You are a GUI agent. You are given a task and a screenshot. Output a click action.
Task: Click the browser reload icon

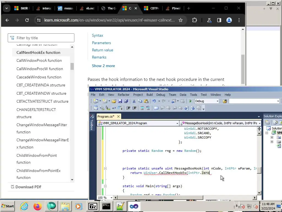point(27,20)
